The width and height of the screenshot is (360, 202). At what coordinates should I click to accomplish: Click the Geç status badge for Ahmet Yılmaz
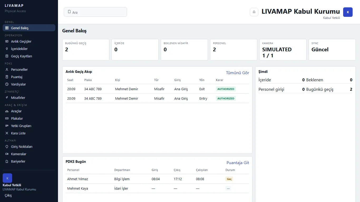229,179
